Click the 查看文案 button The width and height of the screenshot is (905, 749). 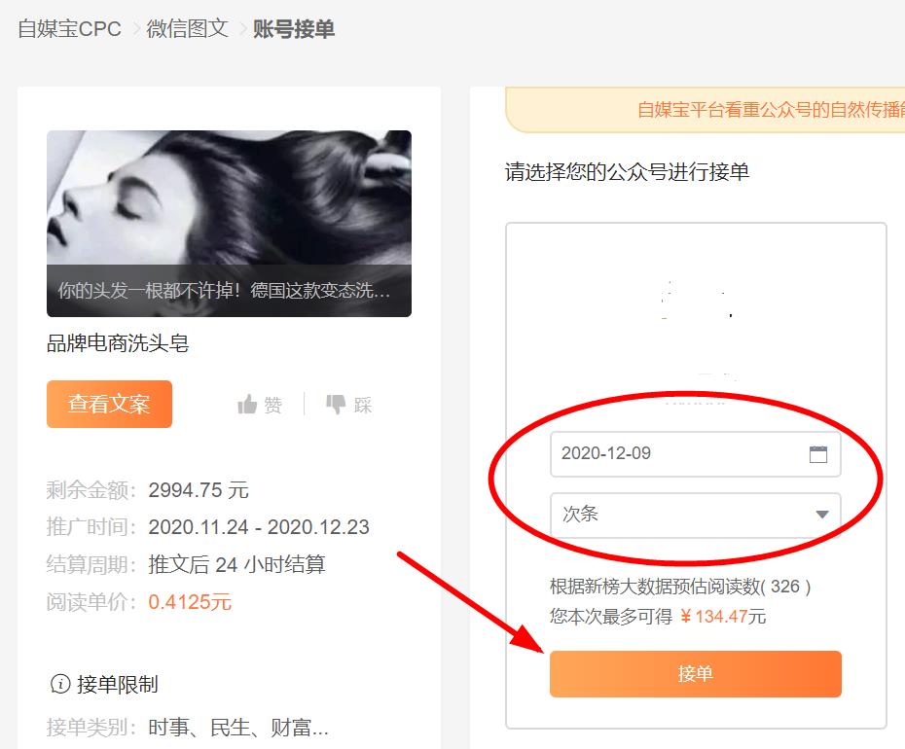pyautogui.click(x=109, y=404)
